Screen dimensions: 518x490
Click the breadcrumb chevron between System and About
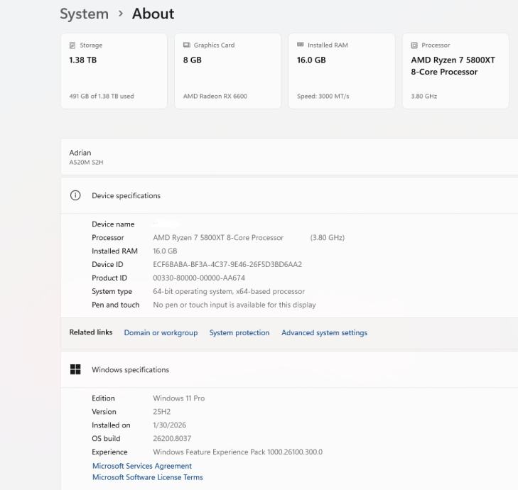point(120,14)
